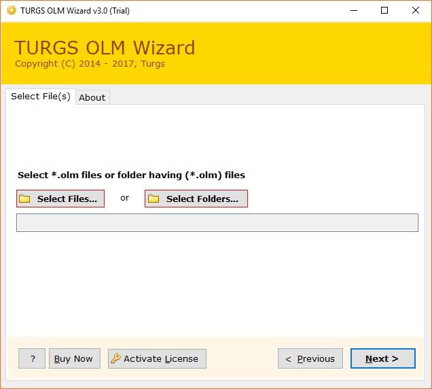Close the TURGS OLM Wizard window

point(416,10)
